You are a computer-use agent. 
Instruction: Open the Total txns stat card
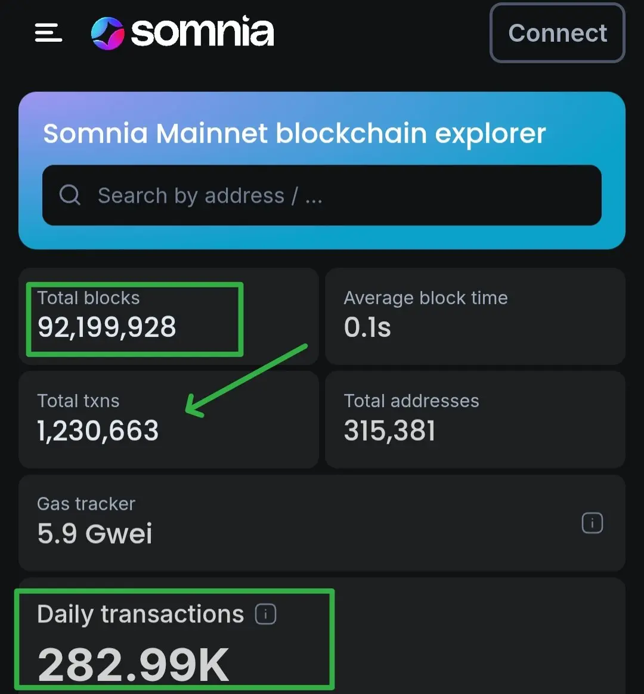click(169, 420)
